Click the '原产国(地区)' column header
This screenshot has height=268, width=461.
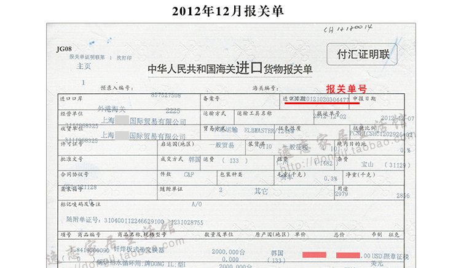pos(272,235)
